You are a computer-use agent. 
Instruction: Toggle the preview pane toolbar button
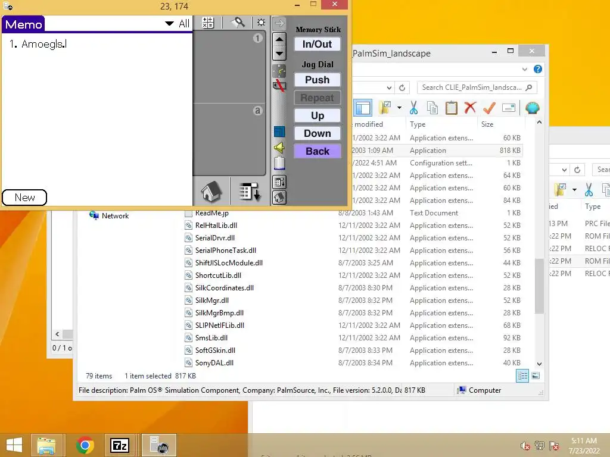363,108
